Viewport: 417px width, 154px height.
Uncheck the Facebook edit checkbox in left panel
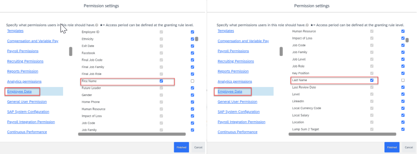coord(193,53)
